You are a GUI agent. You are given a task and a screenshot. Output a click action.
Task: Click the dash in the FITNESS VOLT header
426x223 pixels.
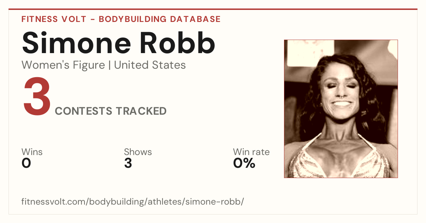[x=92, y=19]
